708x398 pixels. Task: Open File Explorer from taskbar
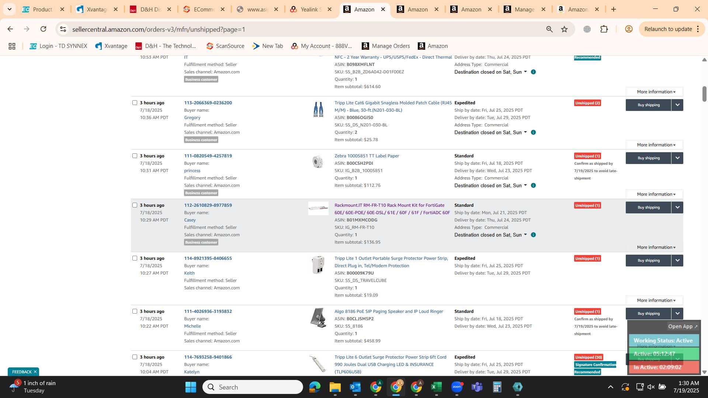pos(335,387)
